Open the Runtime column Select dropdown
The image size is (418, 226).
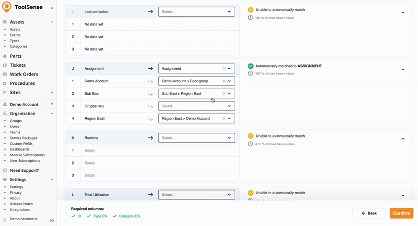[196, 138]
